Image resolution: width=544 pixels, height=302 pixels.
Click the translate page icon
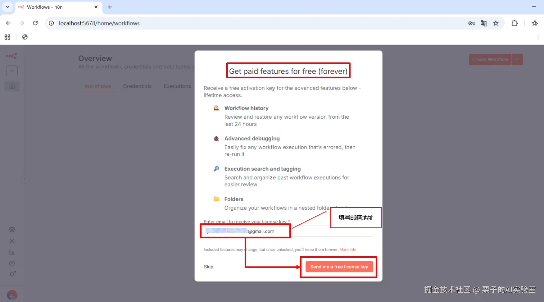(484, 23)
